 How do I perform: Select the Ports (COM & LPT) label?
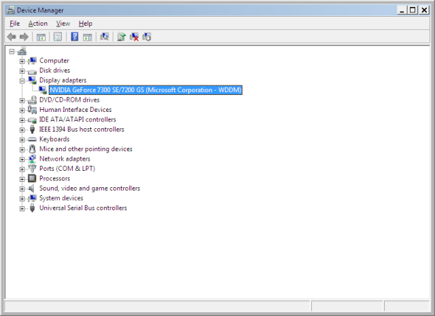coord(67,169)
